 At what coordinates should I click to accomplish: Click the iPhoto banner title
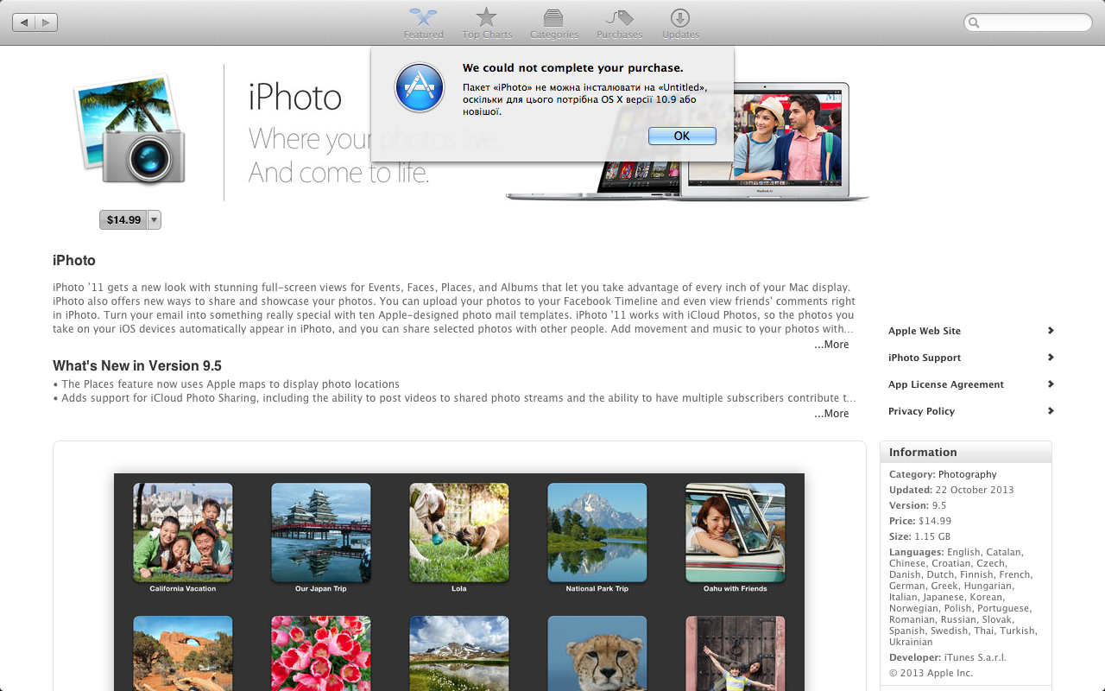click(295, 98)
